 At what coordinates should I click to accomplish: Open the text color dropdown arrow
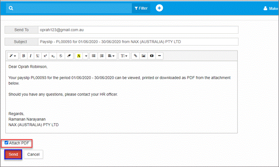86,56
